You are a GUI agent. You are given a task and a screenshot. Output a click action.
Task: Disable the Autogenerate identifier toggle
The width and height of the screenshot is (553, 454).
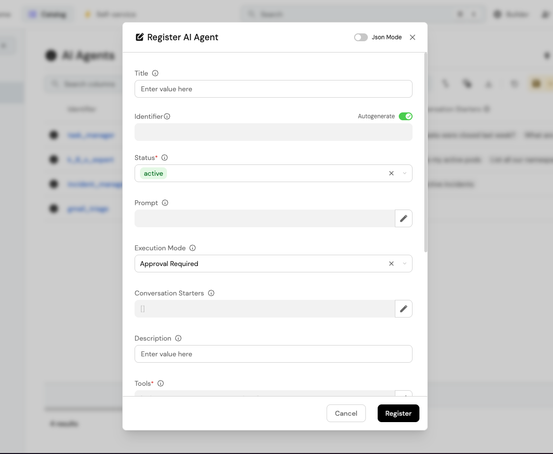(x=405, y=116)
